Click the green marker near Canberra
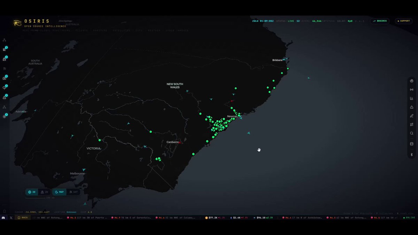Image resolution: width=418 pixels, height=235 pixels. pos(193,154)
